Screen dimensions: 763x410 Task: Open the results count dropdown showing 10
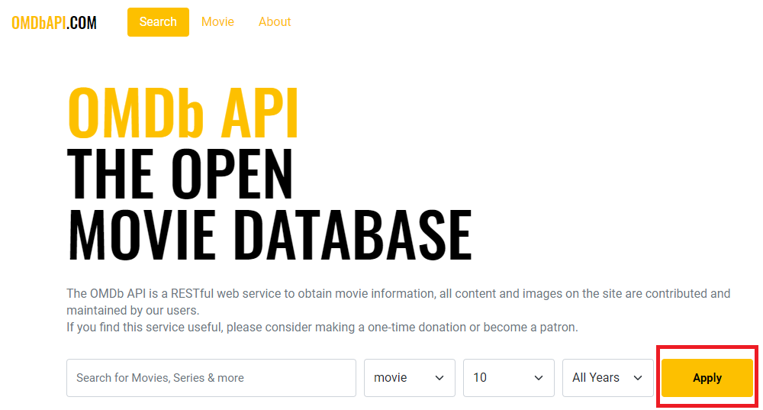(x=508, y=378)
